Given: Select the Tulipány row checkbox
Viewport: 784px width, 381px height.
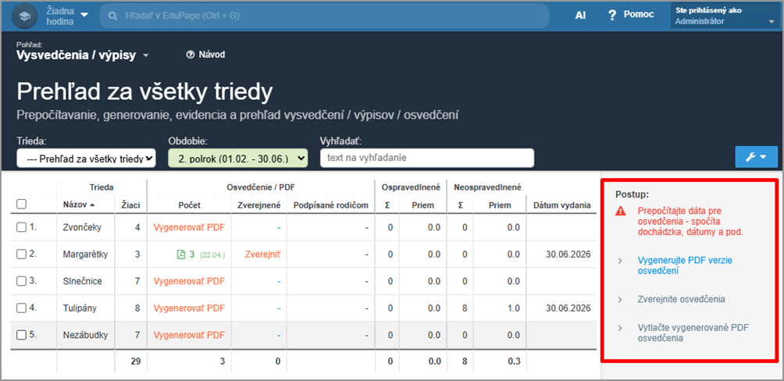Looking at the screenshot, I should (x=22, y=308).
